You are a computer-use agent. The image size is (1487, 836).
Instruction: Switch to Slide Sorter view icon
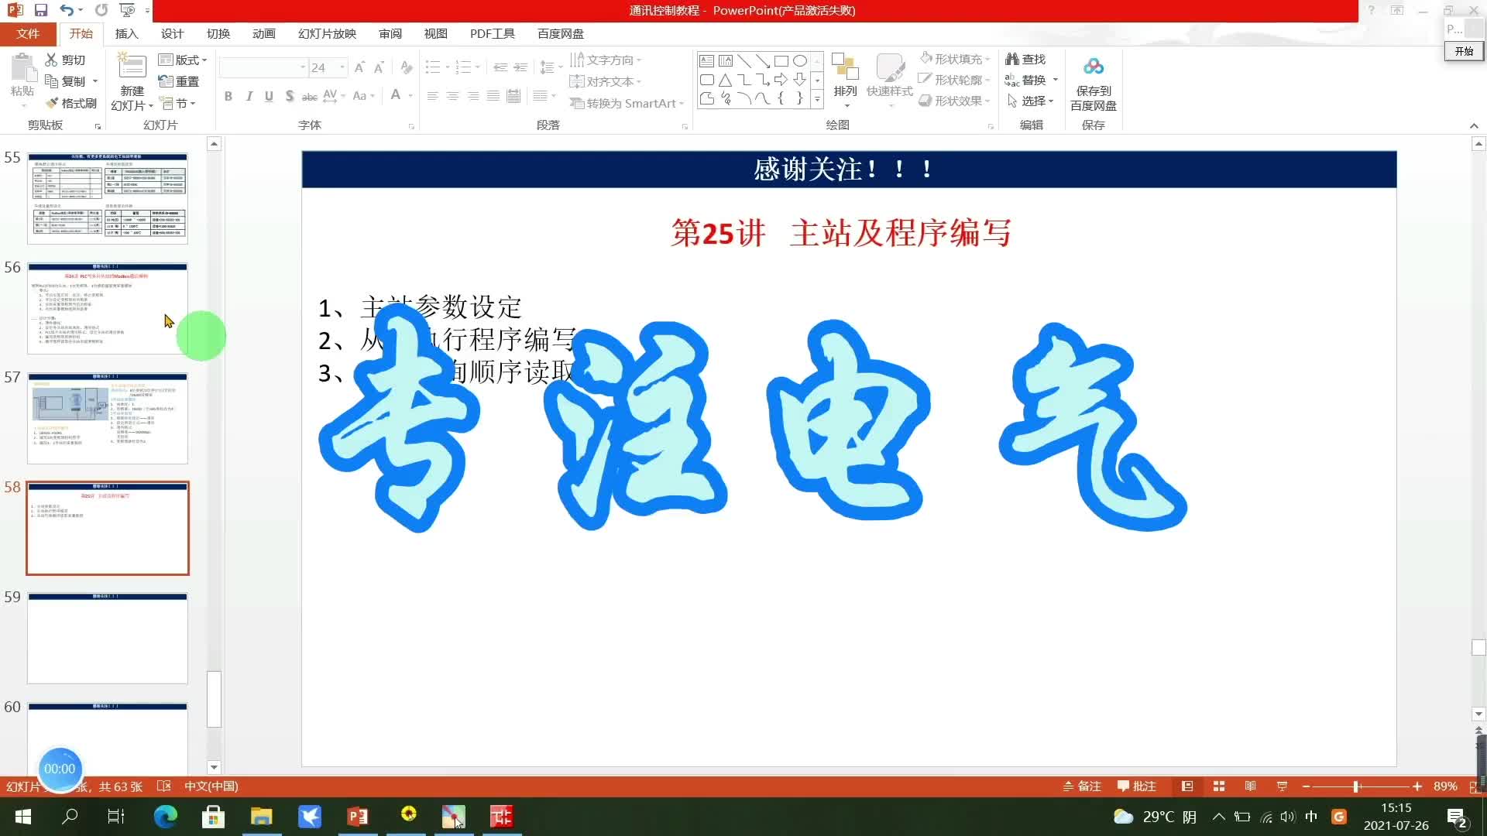[x=1219, y=786]
